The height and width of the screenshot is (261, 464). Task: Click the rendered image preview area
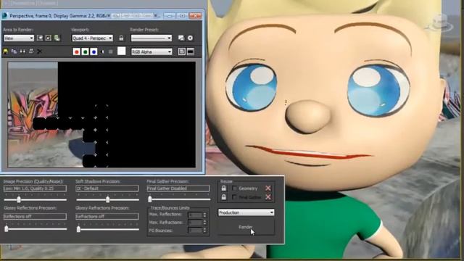(x=101, y=115)
